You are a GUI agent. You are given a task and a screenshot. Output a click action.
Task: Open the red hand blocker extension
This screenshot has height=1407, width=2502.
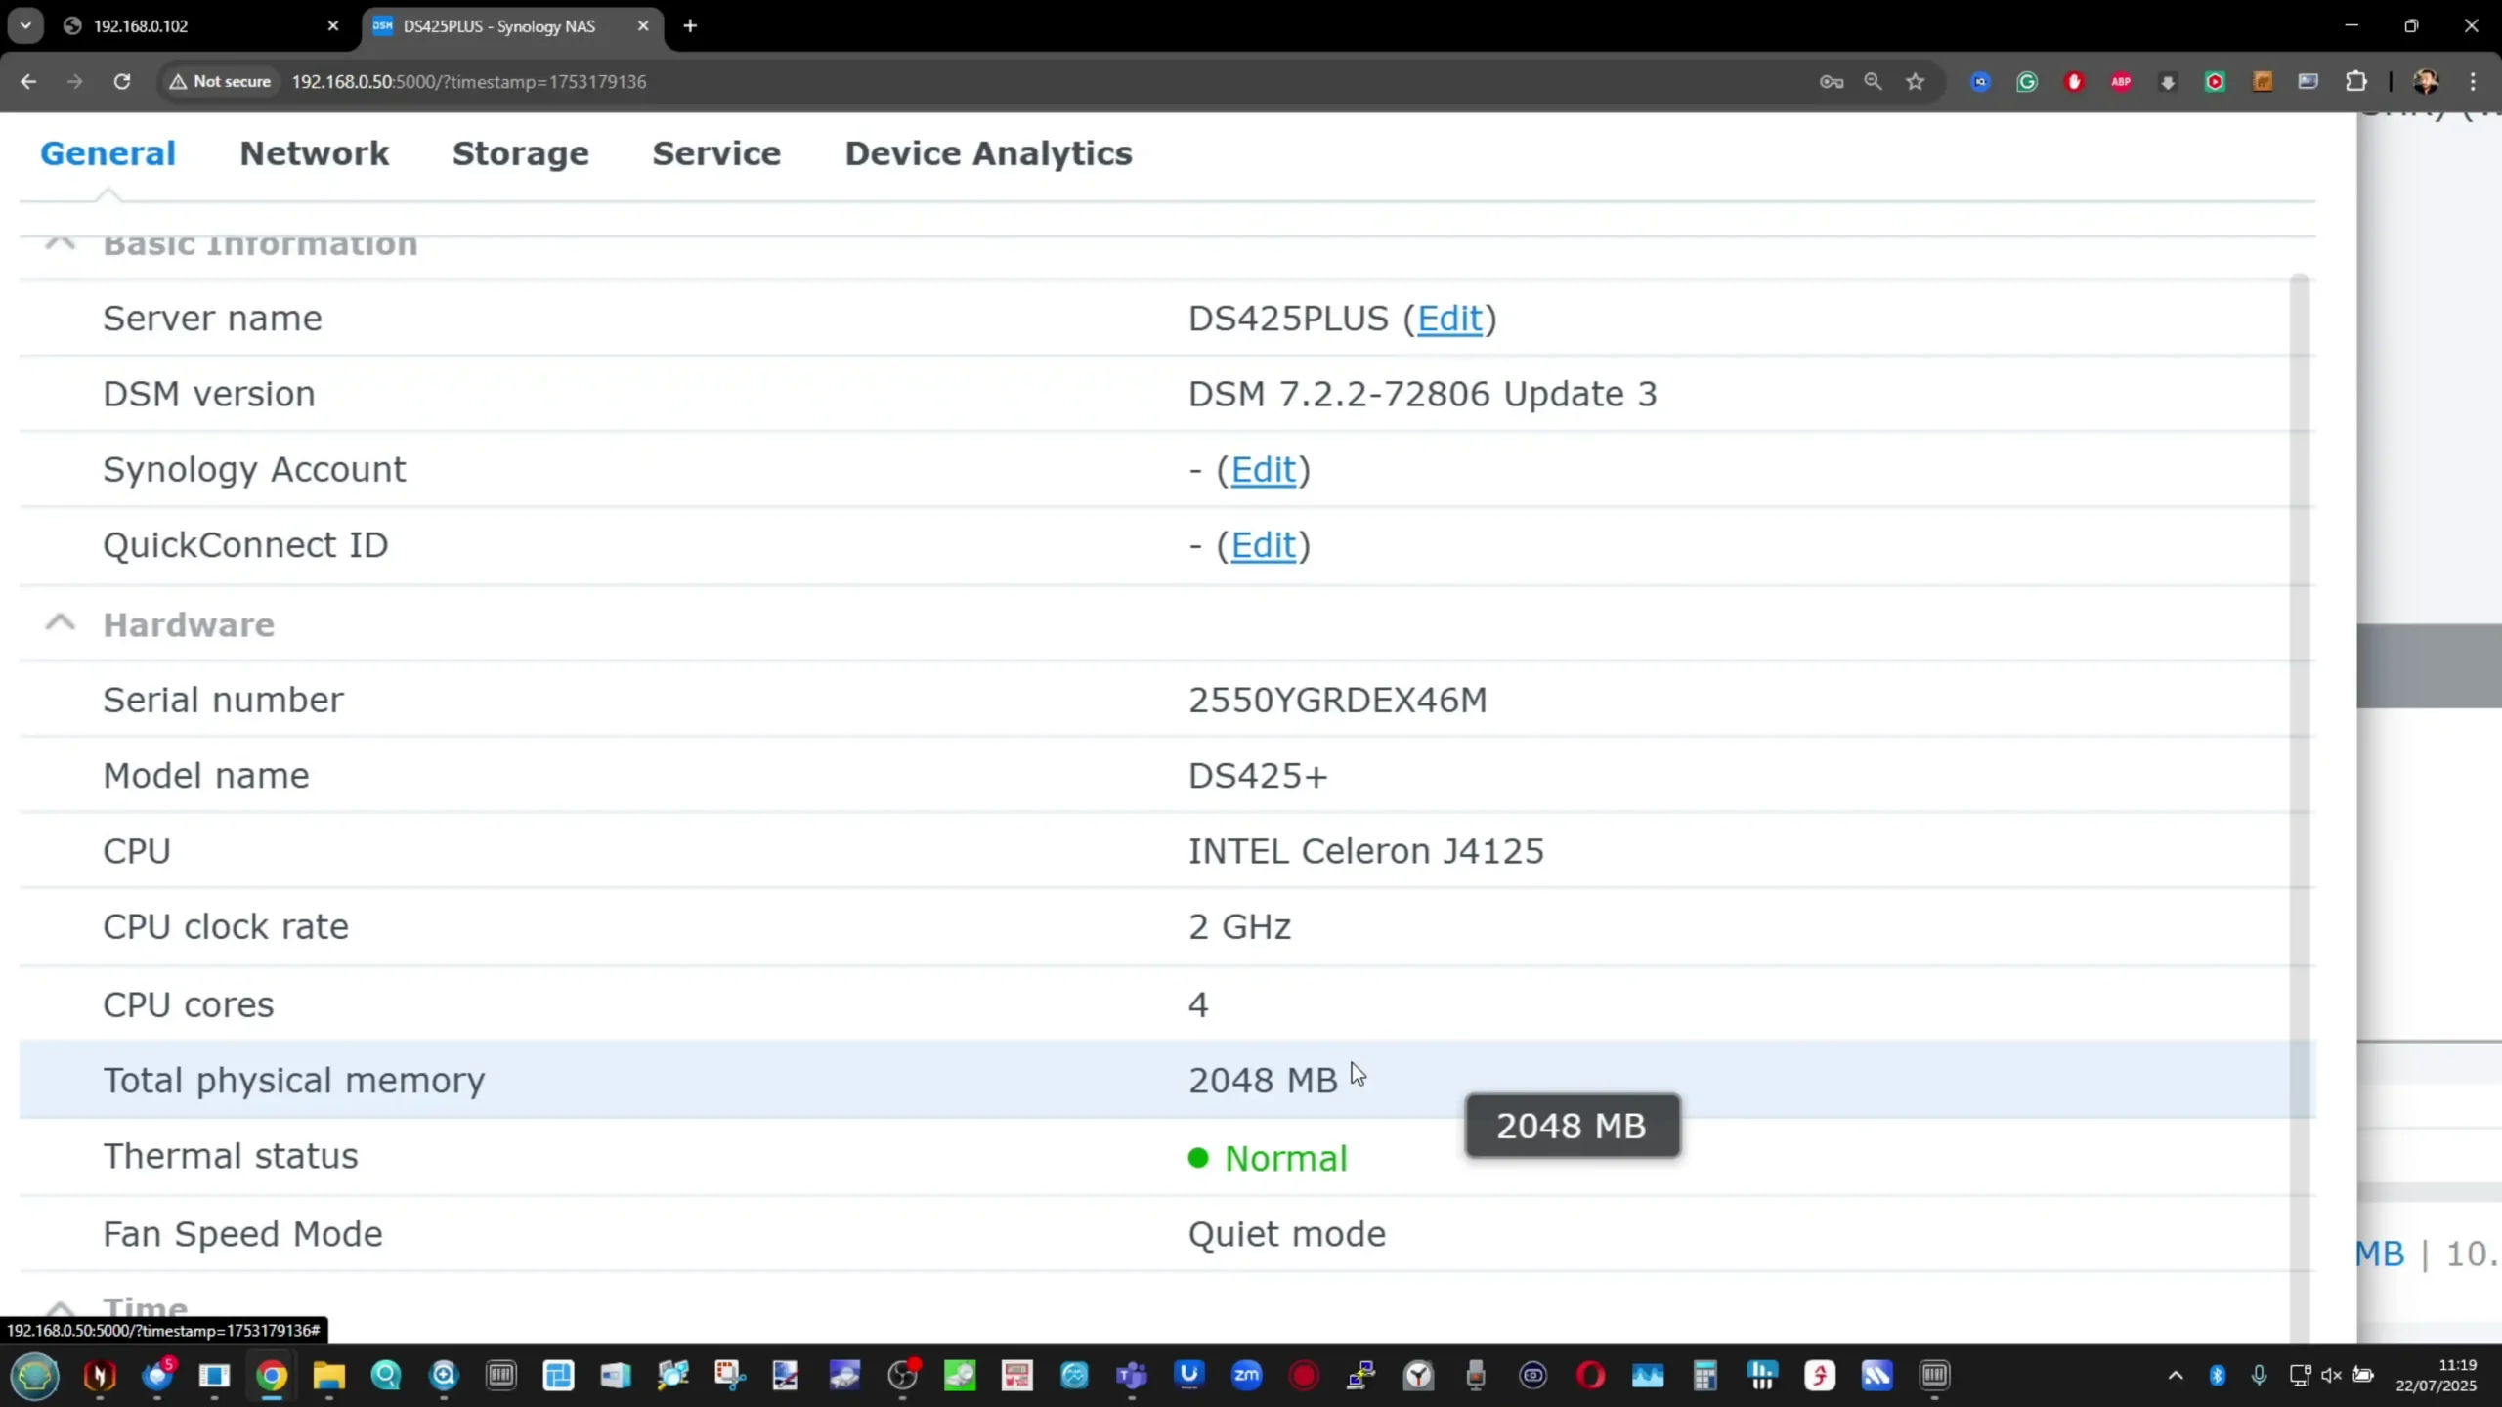point(2074,82)
